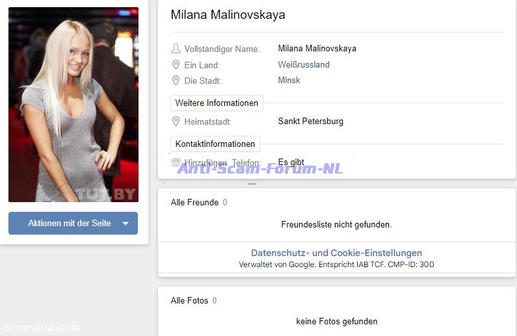Screen dimensions: 517x336
Task: Click the Aktionen mit der Seite button
Action: point(73,223)
